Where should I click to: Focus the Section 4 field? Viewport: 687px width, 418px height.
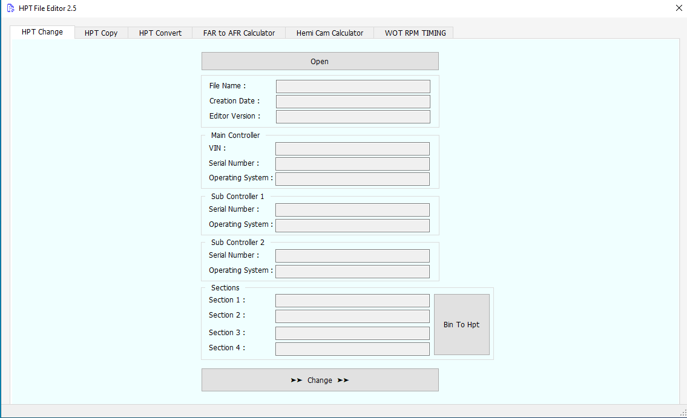tap(353, 349)
